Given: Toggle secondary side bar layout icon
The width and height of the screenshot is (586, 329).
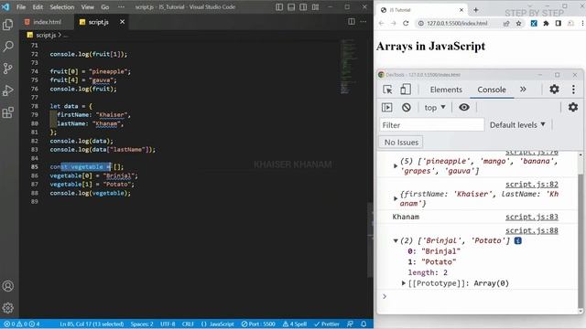Looking at the screenshot, I should (303, 7).
